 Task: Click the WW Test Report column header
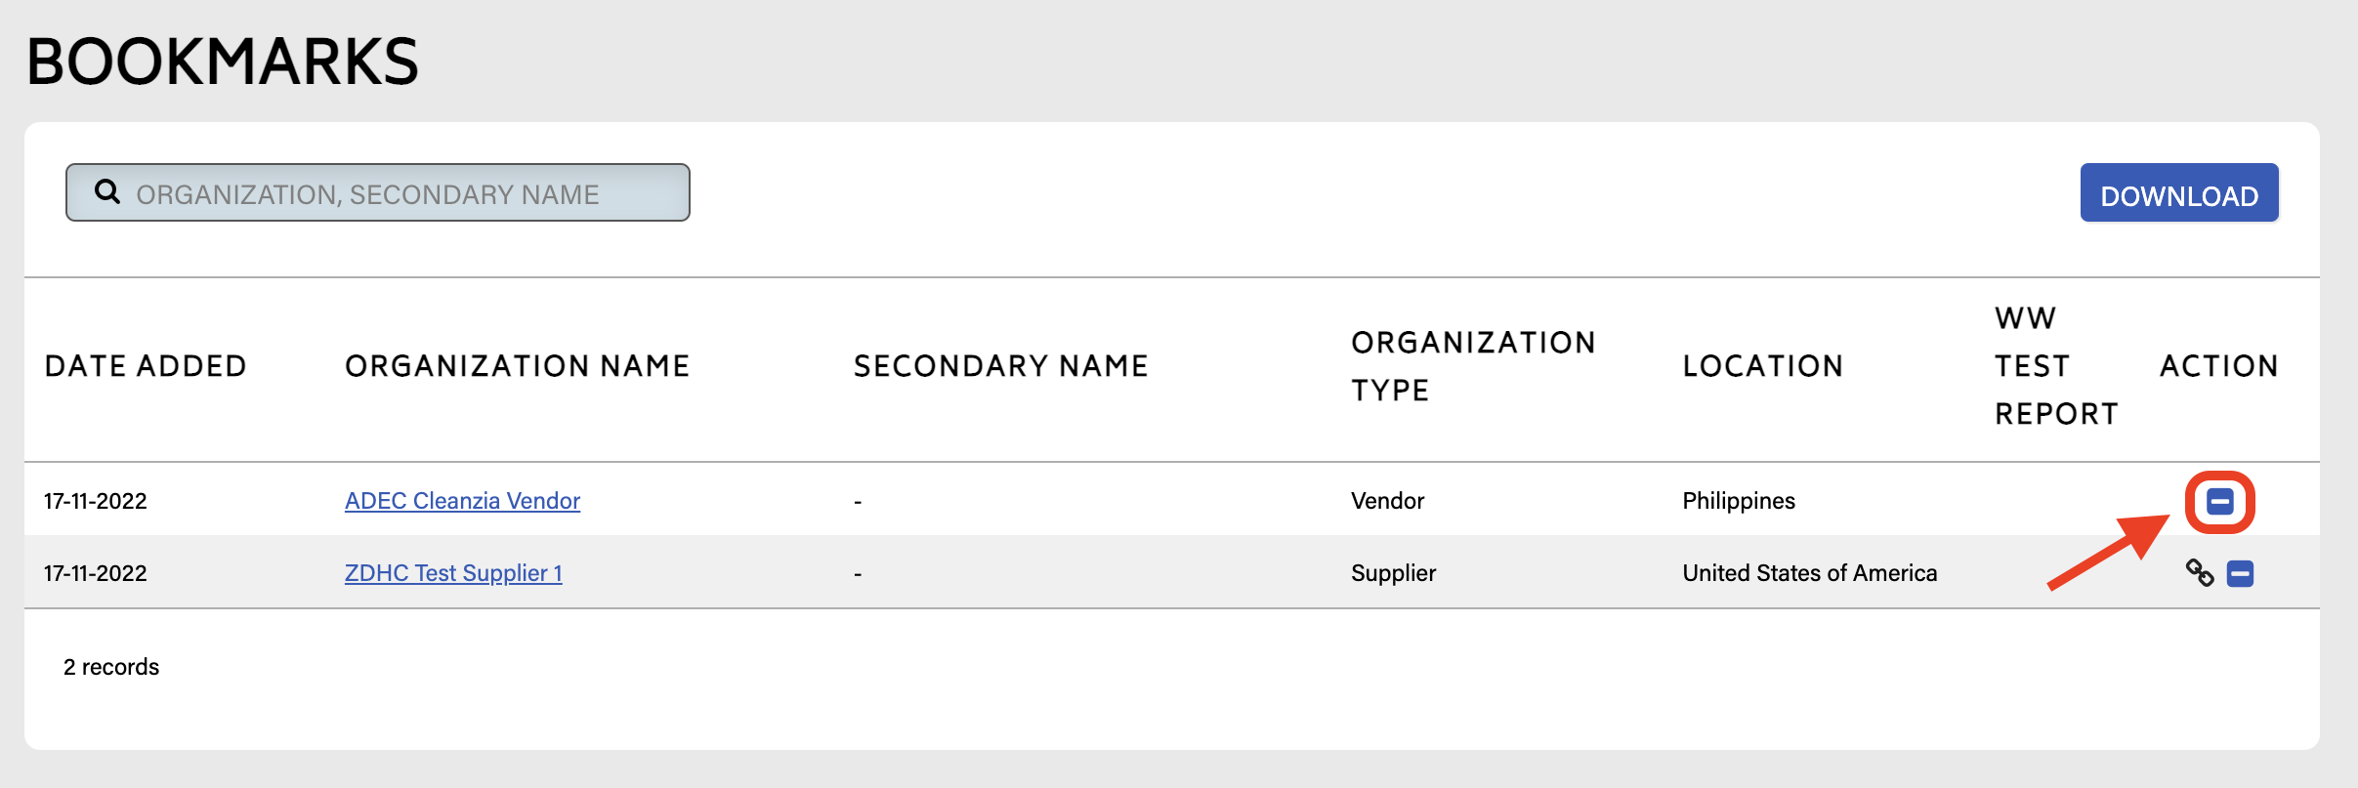pyautogui.click(x=2055, y=366)
